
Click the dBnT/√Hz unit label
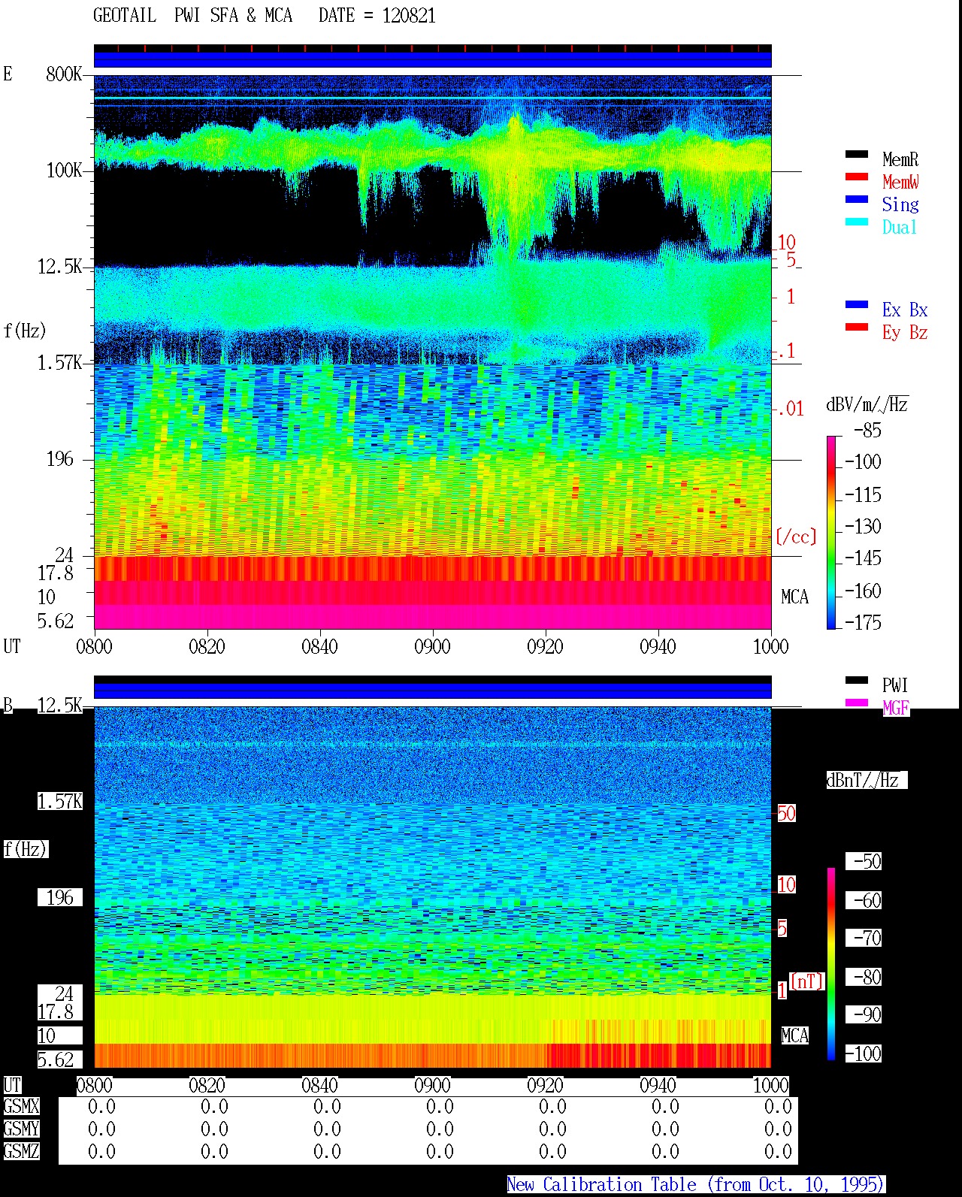click(x=867, y=780)
